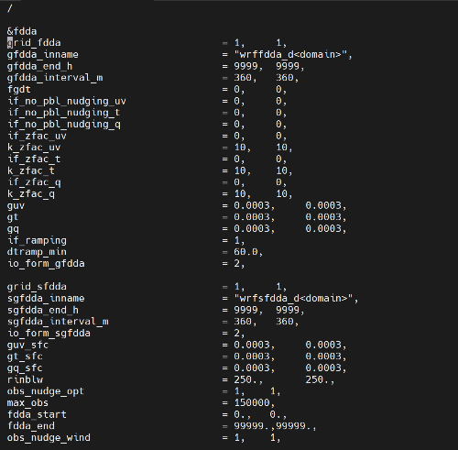Screen dimensions: 458x450
Task: Click the &fdda namelist header
Action: [x=22, y=31]
